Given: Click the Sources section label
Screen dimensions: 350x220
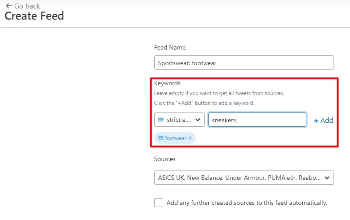Looking at the screenshot, I should [x=165, y=159].
